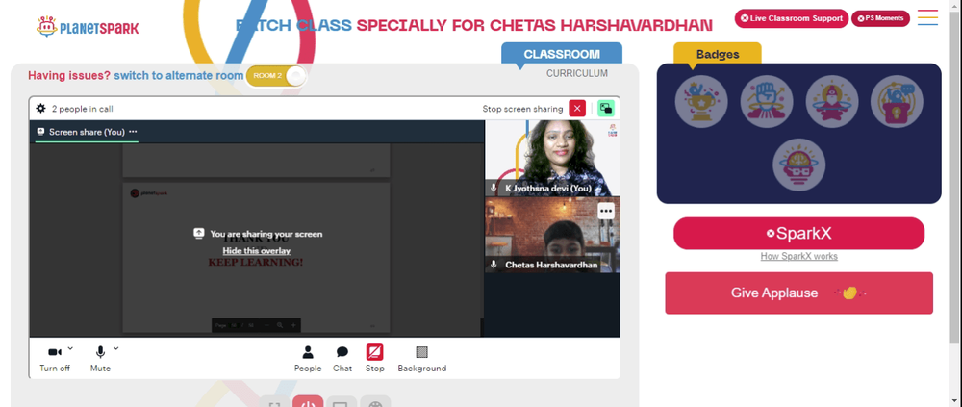Open the Badges tab
Image resolution: width=962 pixels, height=407 pixels.
pos(718,54)
